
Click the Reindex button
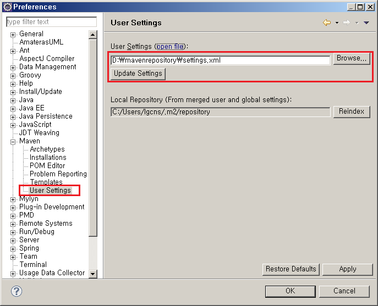351,112
